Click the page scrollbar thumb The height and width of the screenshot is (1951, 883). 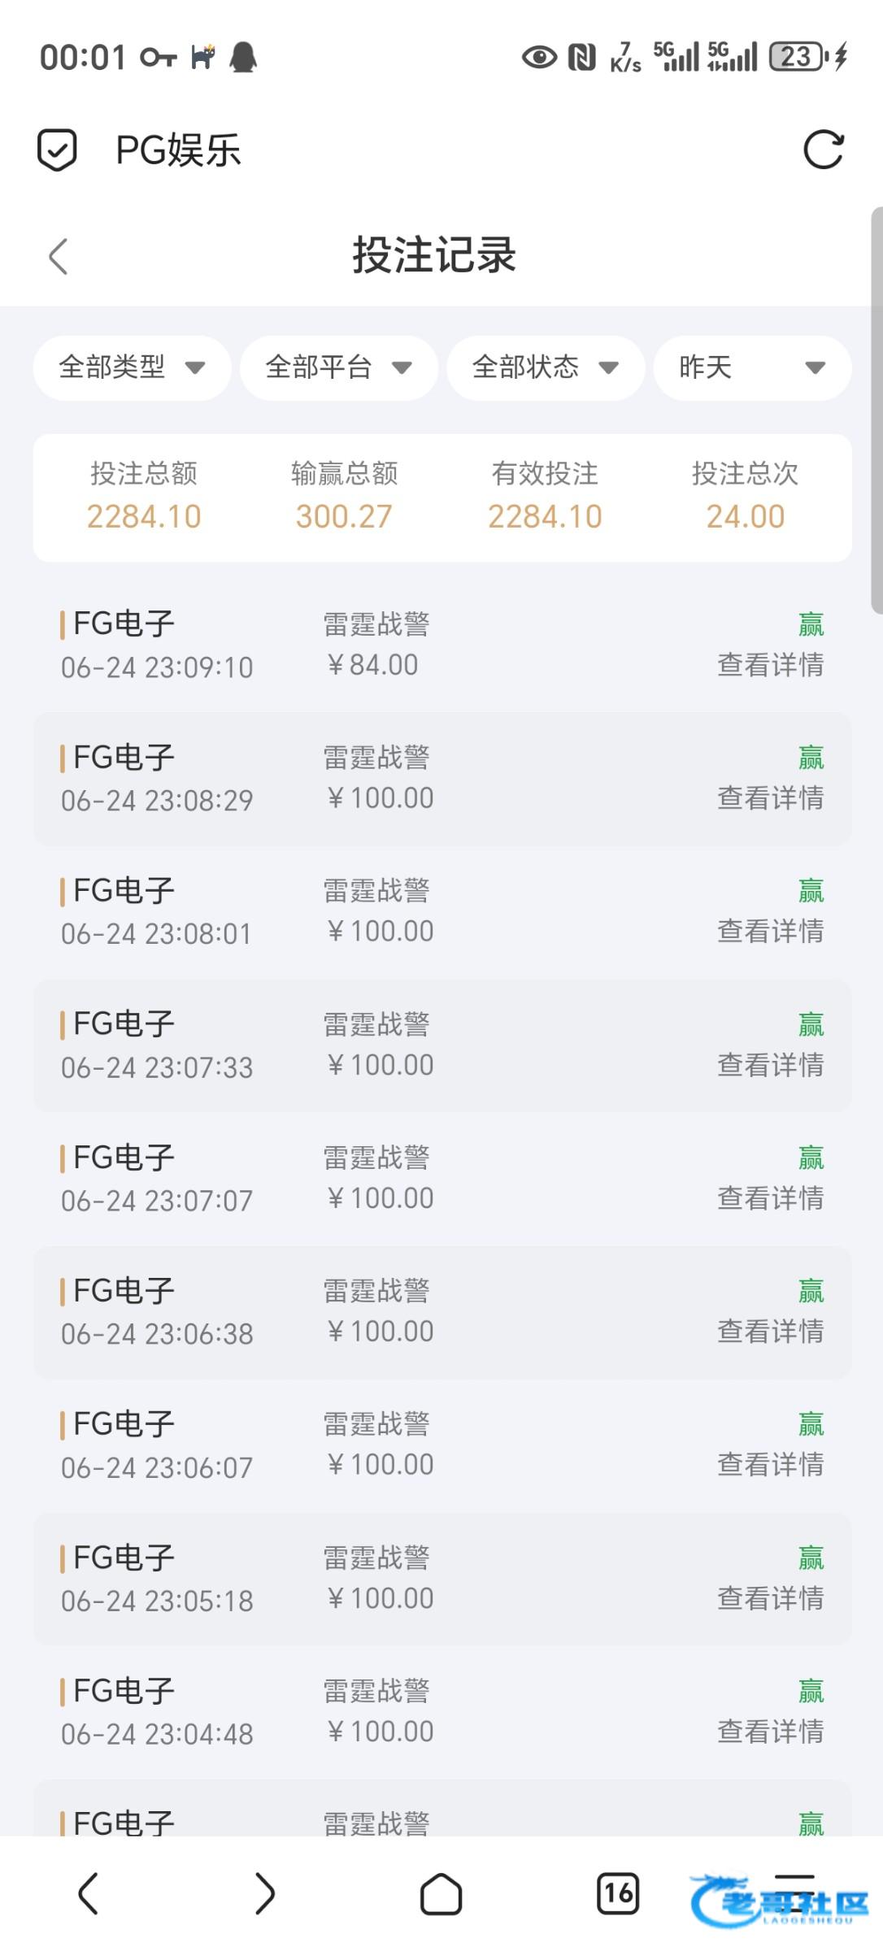tap(876, 410)
